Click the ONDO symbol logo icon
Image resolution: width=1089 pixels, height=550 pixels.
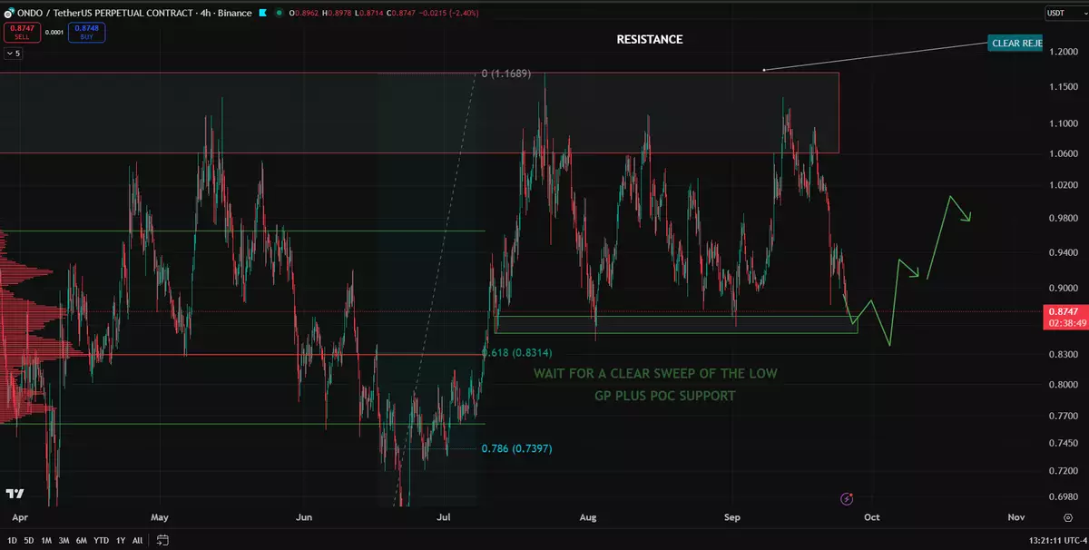8,14
